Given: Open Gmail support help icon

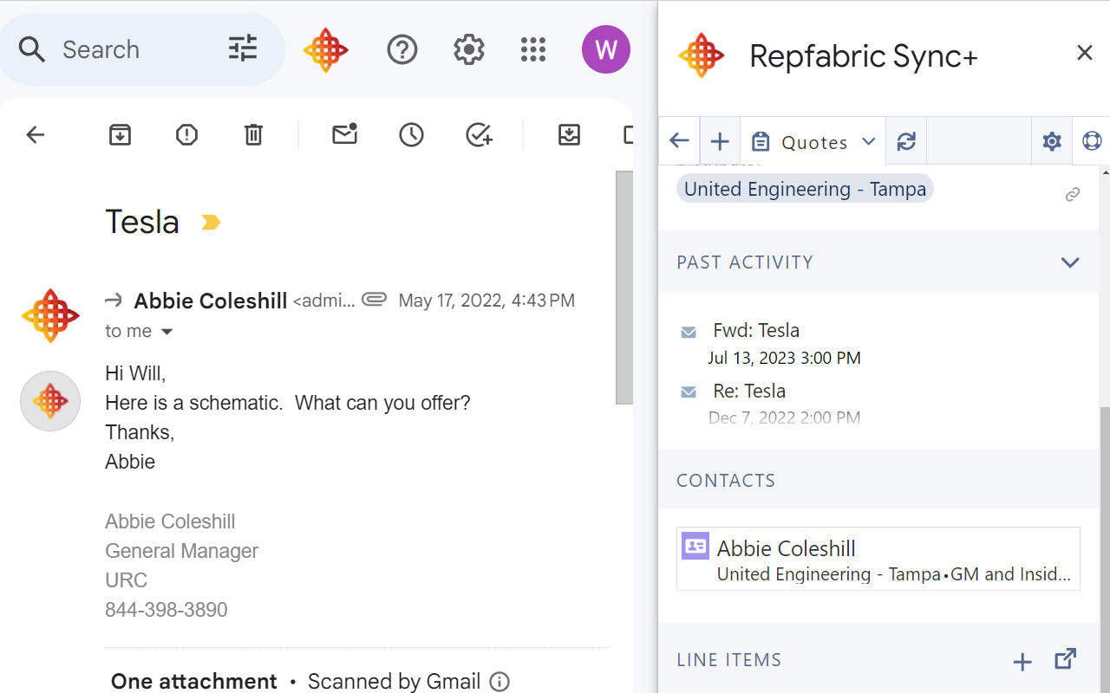Looking at the screenshot, I should pos(402,49).
